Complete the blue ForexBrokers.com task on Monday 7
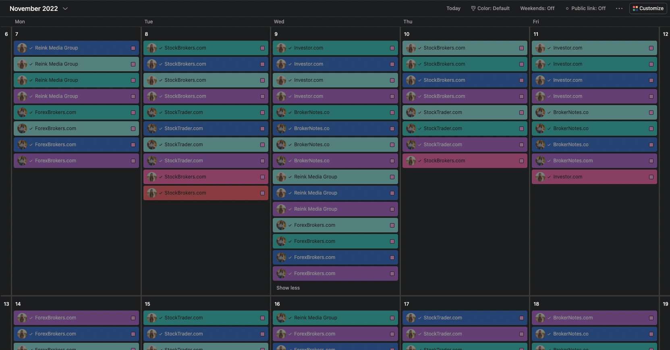The height and width of the screenshot is (350, 670). pyautogui.click(x=31, y=145)
